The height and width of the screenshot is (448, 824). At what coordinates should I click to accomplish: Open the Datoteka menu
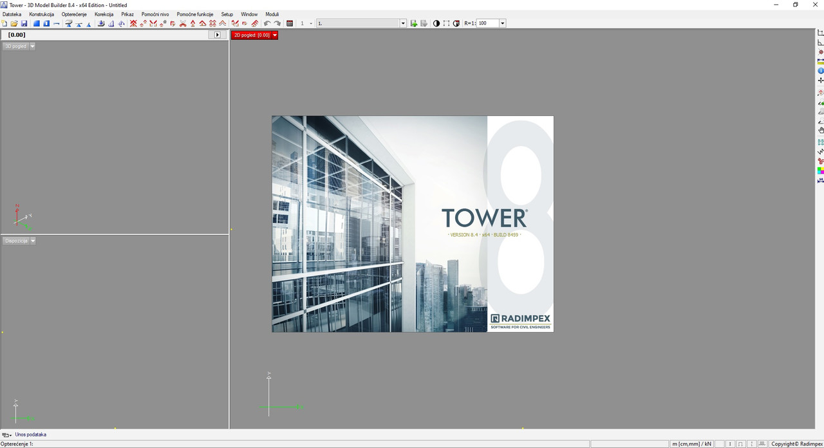point(12,14)
